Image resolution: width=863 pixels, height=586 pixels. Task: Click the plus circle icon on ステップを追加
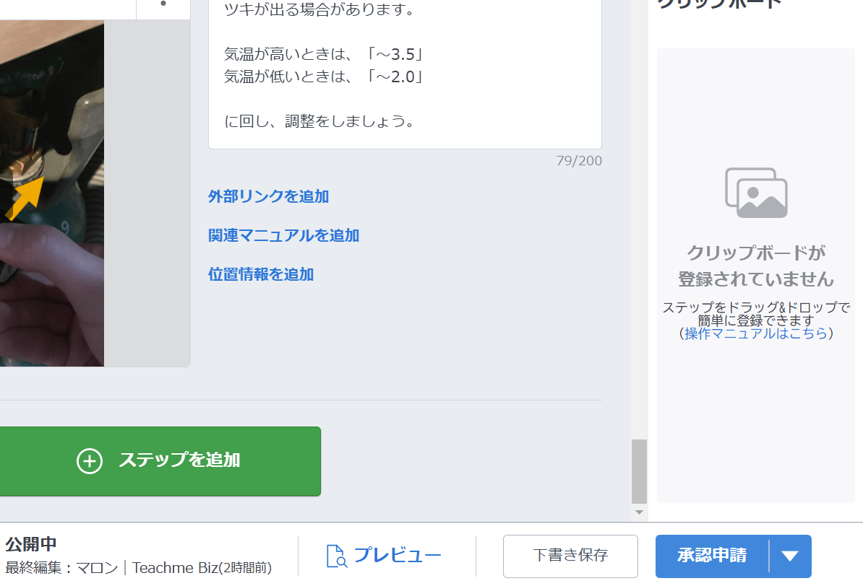pos(90,460)
